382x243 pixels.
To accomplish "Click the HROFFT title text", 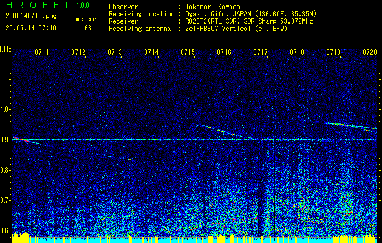I will tap(38, 5).
